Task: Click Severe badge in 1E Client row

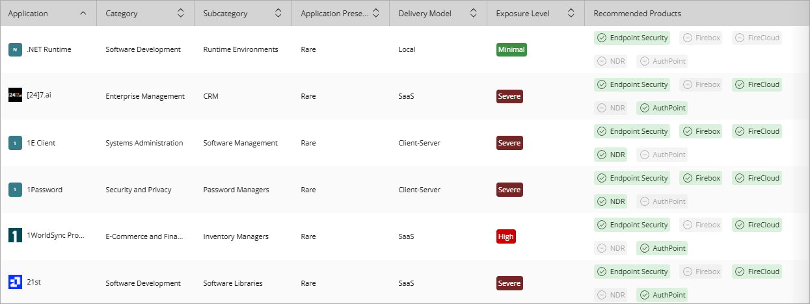Action: (509, 143)
